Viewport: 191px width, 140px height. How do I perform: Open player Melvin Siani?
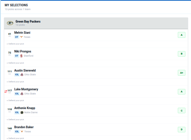(22, 33)
